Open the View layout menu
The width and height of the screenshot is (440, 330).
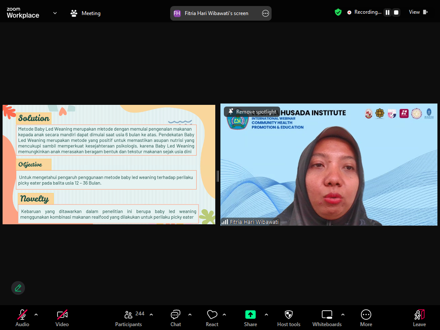coord(418,12)
